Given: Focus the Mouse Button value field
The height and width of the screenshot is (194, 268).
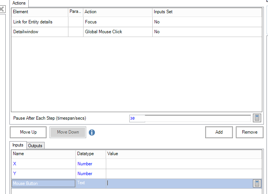Looking at the screenshot, I should 179,183.
